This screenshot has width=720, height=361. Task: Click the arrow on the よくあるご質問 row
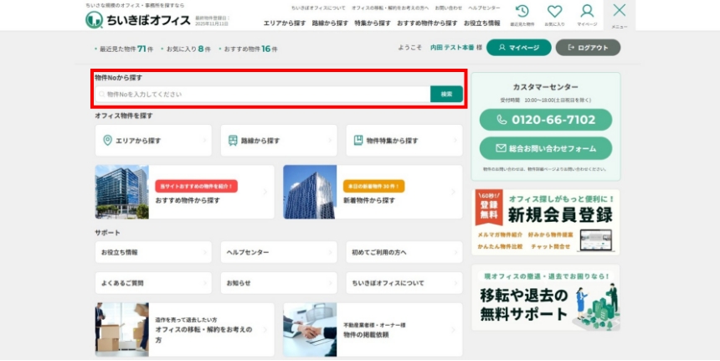pyautogui.click(x=203, y=283)
